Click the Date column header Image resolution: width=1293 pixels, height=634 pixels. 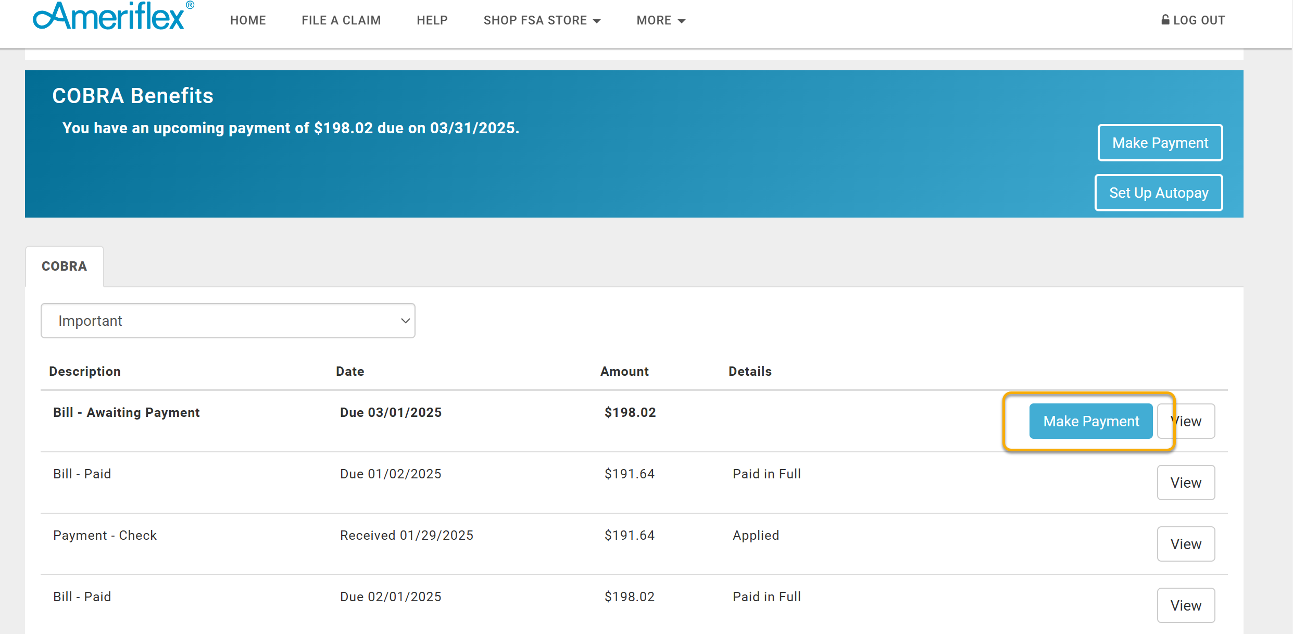click(350, 371)
